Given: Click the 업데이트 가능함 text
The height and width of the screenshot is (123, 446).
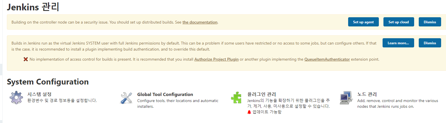Looking at the screenshot, I should point(267,112).
